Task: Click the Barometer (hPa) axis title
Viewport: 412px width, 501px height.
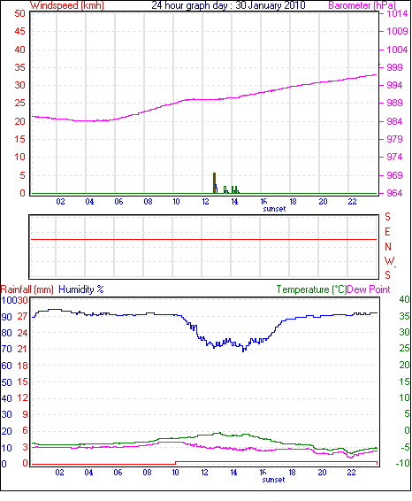Action: coord(362,5)
